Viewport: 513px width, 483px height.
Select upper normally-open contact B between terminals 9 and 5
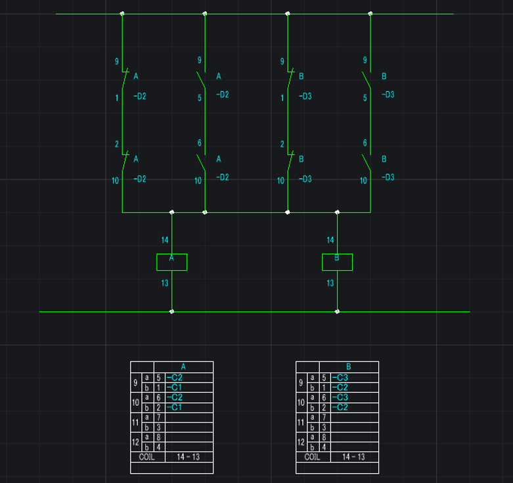coord(367,80)
